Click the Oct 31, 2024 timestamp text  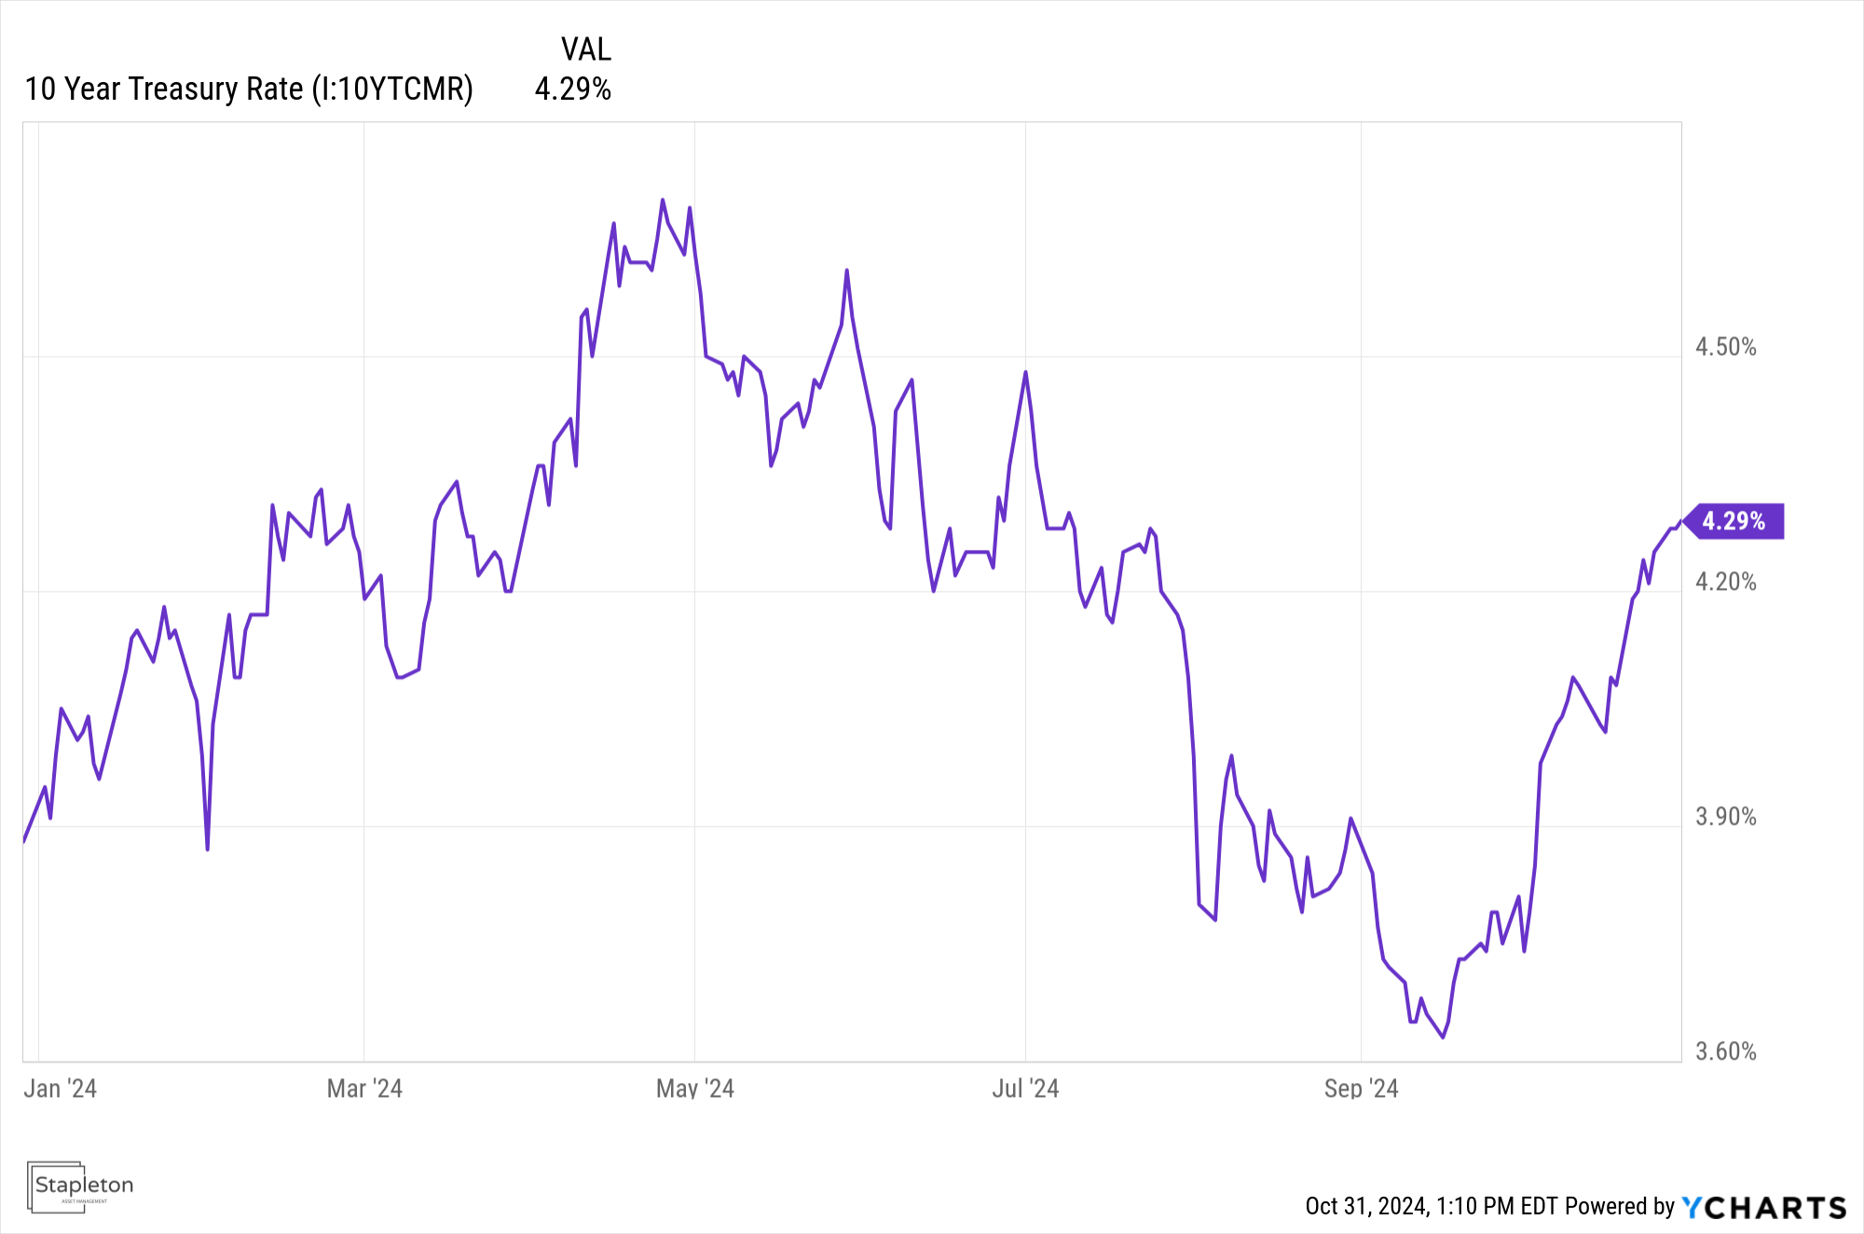tap(1431, 1207)
